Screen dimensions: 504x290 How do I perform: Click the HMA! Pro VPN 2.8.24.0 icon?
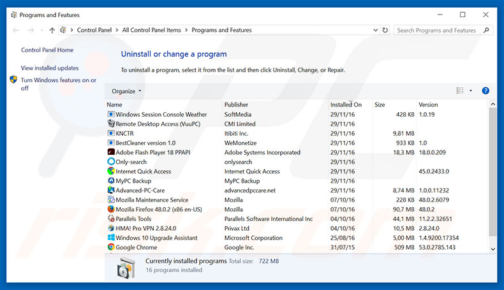(x=111, y=228)
